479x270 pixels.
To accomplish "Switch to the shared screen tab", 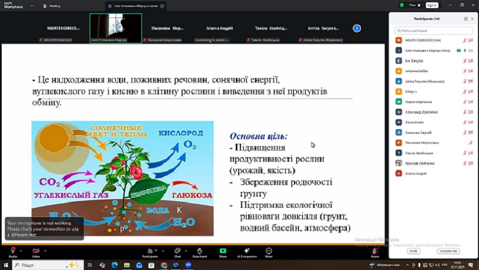I will 135,6.
